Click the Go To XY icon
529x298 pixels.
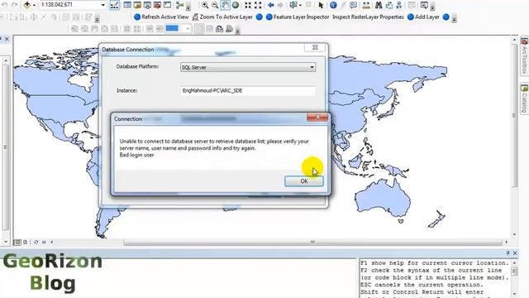click(x=399, y=5)
